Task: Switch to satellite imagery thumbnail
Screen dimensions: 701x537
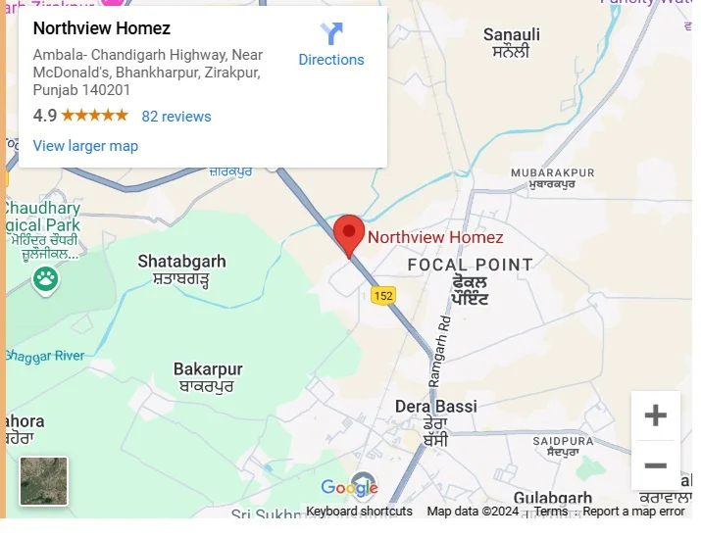Action: (44, 481)
